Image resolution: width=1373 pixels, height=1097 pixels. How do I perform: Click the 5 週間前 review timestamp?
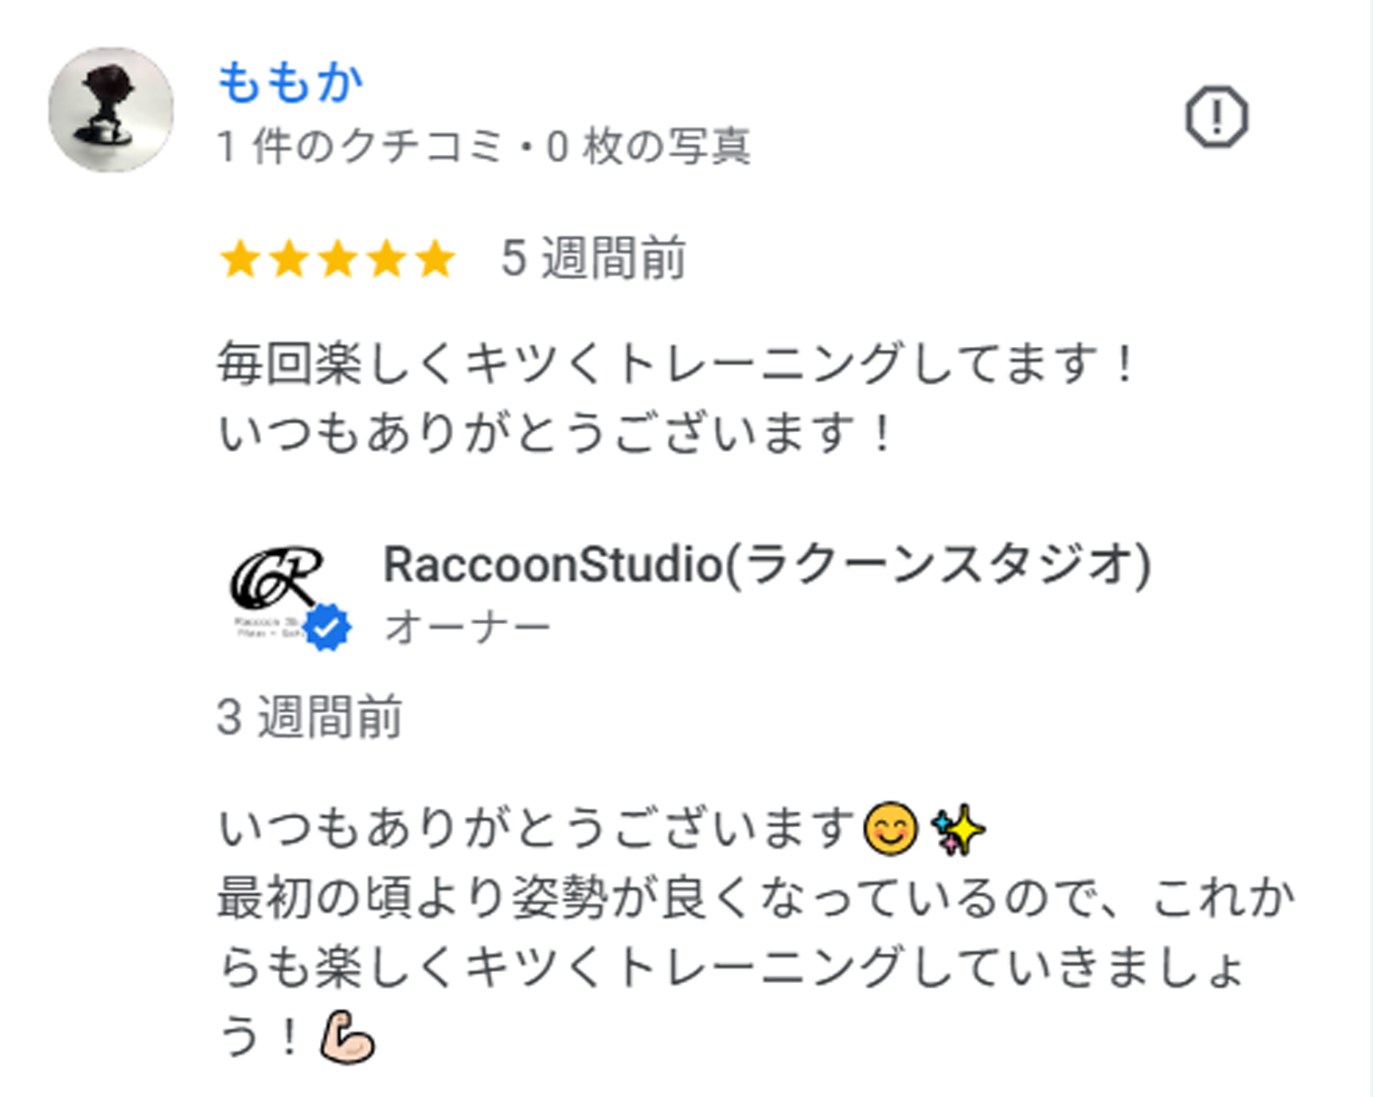(x=594, y=259)
